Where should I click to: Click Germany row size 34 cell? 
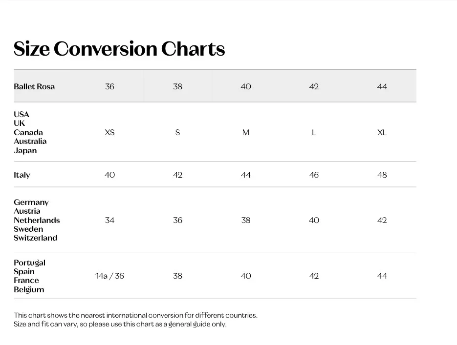tap(109, 220)
